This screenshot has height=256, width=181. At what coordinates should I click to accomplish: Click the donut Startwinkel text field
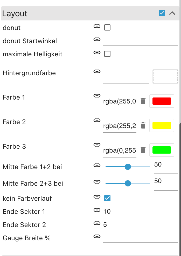(x=140, y=41)
